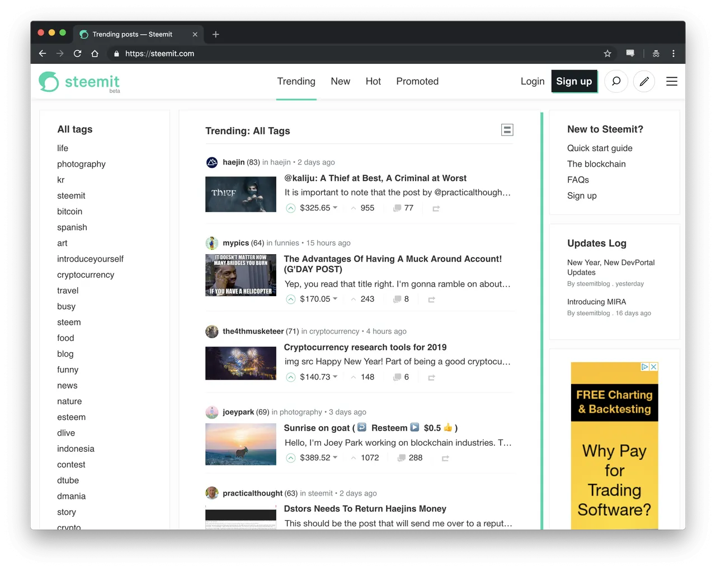Resteem the Sunrise on goat post
This screenshot has height=570, width=716.
(x=446, y=459)
